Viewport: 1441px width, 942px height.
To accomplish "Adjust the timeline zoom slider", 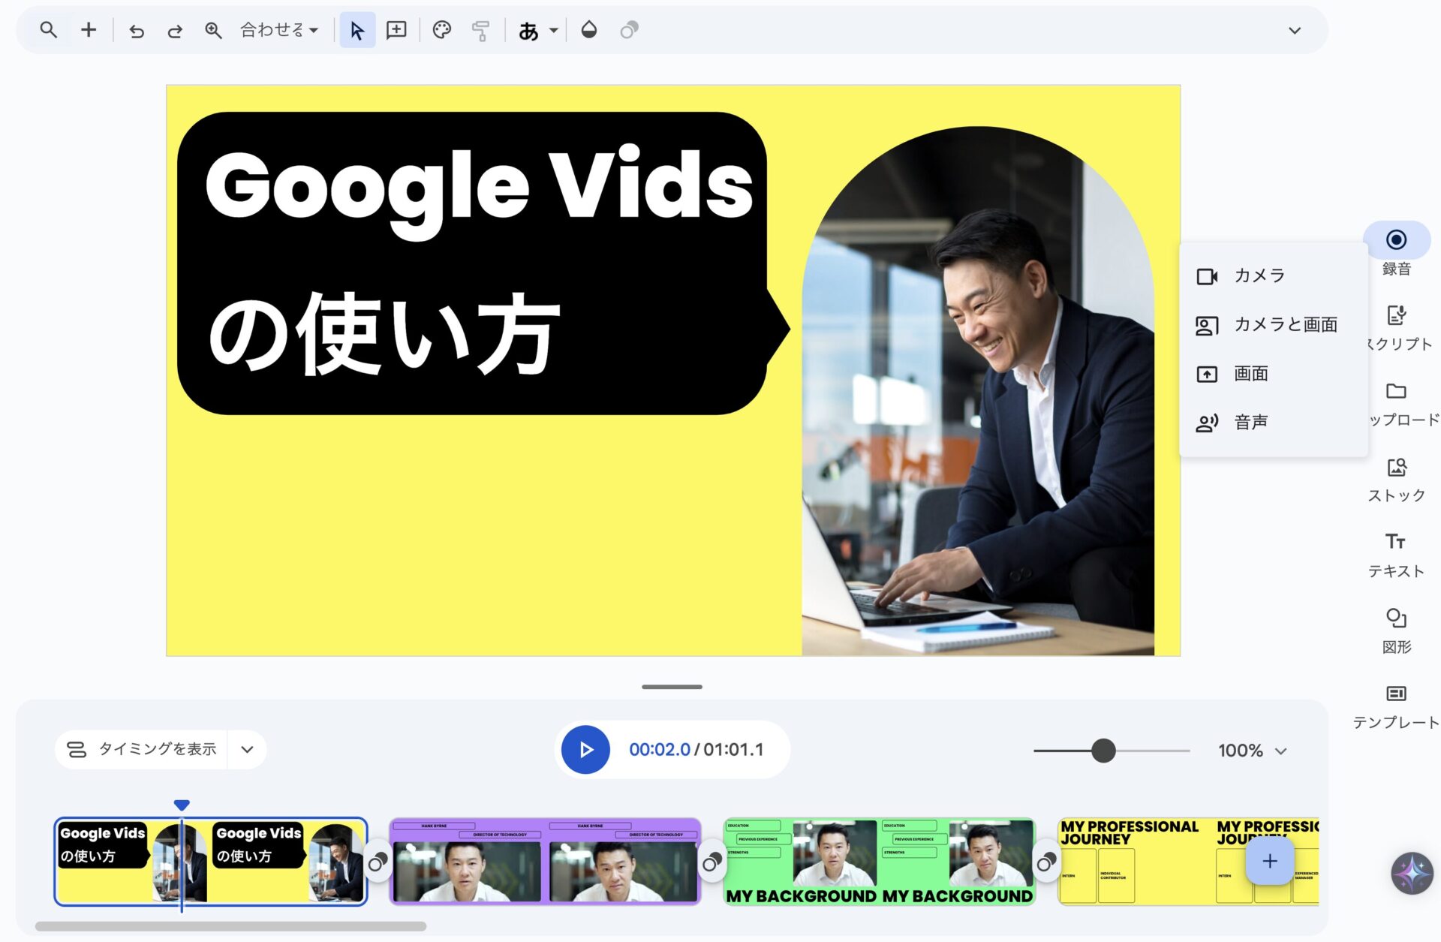I will pyautogui.click(x=1103, y=749).
